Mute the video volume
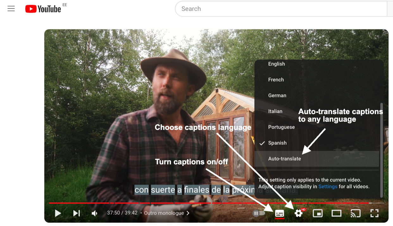Image resolution: width=393 pixels, height=226 pixels. (x=95, y=213)
